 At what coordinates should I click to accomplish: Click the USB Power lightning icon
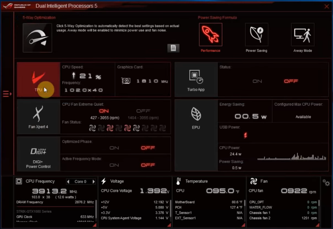click(246, 135)
